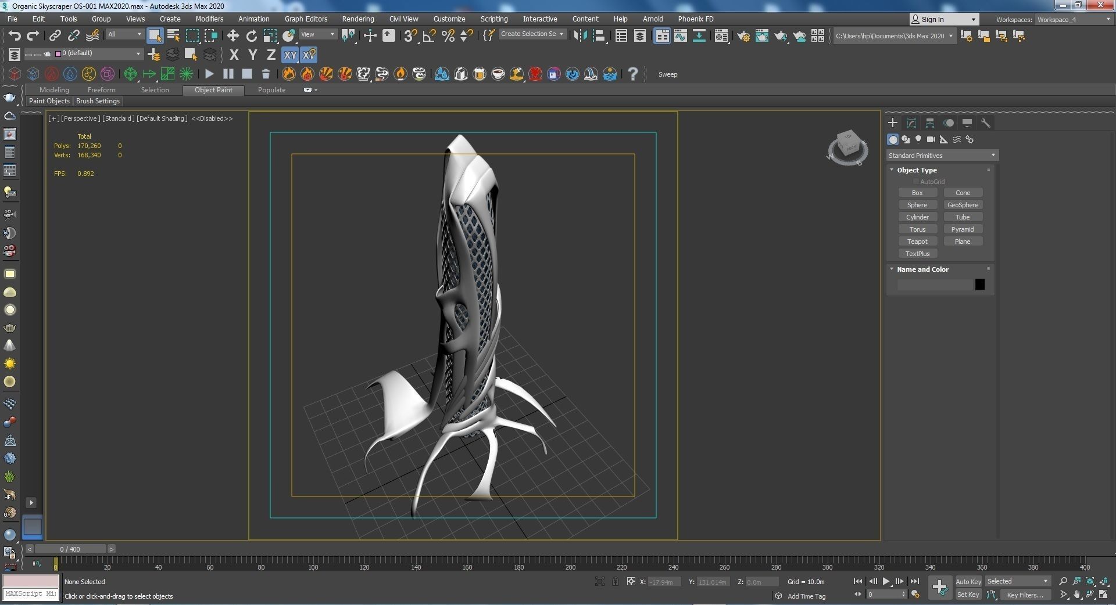Click the pink MAXScript listener color box
1116x605 pixels.
[x=31, y=581]
